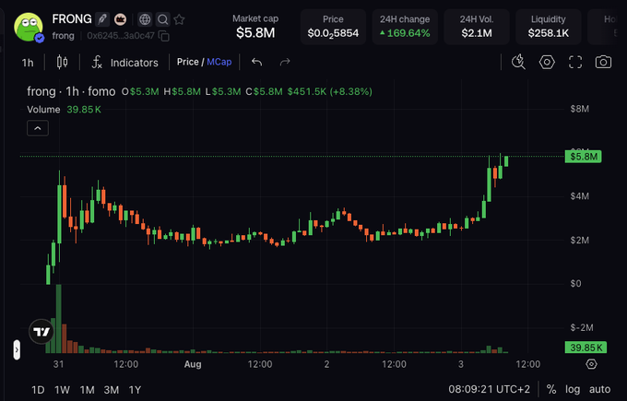Open the candlestick chart type menu
This screenshot has height=401, width=627.
pyautogui.click(x=62, y=62)
